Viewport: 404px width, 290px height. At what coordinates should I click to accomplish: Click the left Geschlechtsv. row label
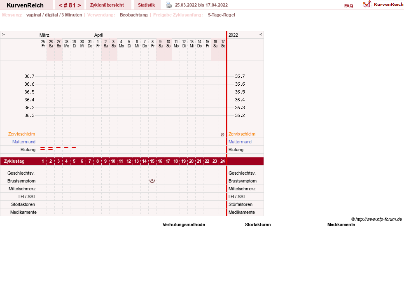(x=21, y=173)
